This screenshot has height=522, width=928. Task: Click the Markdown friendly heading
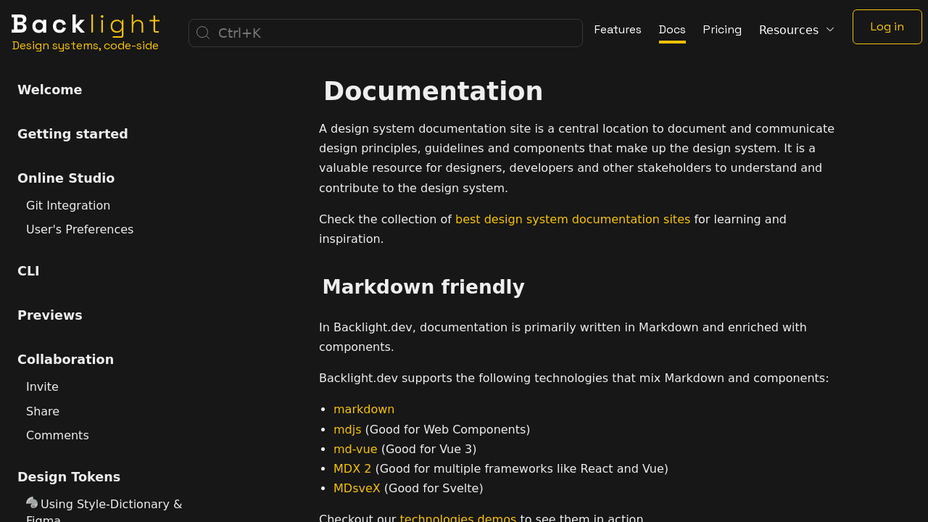coord(423,287)
